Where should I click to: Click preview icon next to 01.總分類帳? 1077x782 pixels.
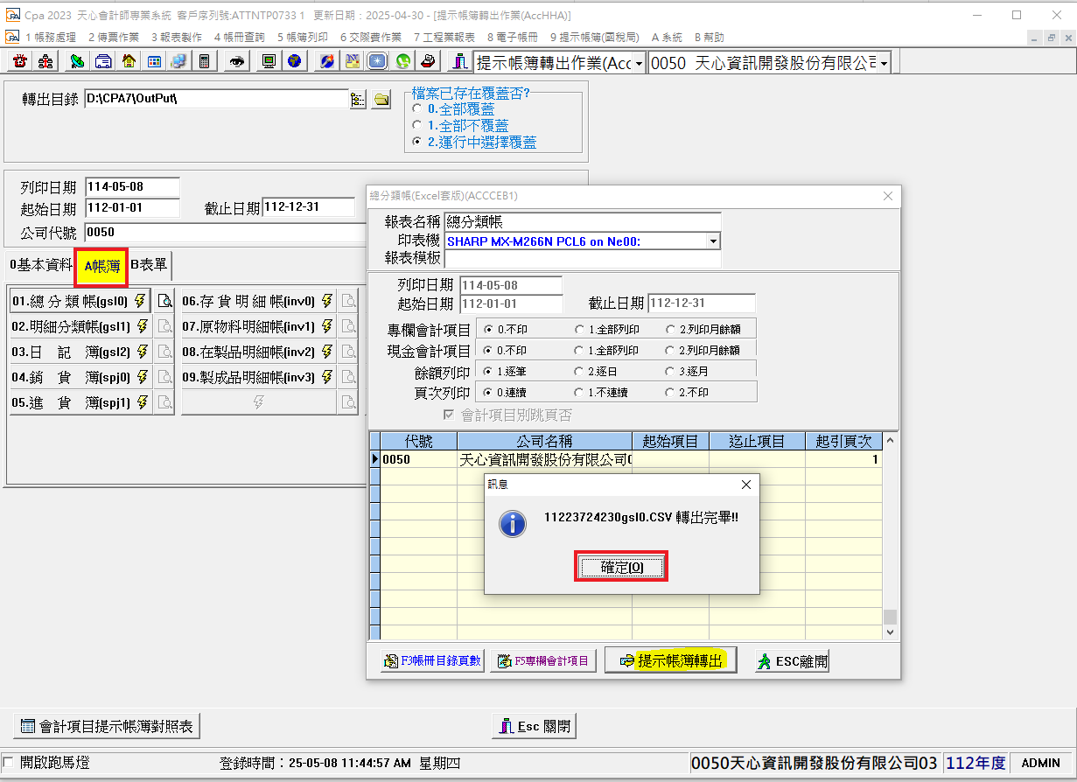(164, 301)
